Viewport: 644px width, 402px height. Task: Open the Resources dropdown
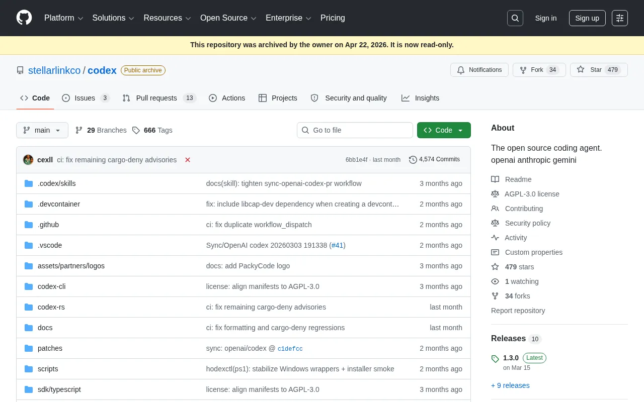[167, 18]
